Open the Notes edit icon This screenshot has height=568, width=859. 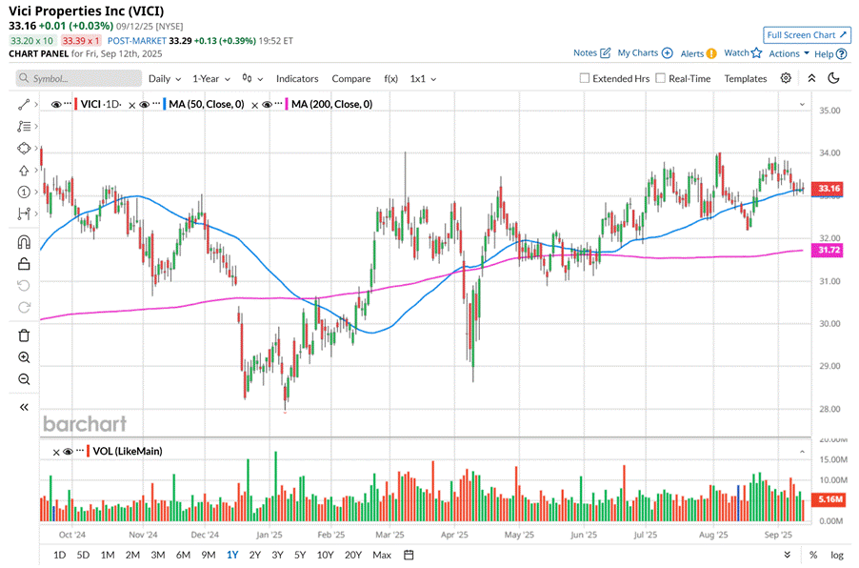(x=606, y=53)
